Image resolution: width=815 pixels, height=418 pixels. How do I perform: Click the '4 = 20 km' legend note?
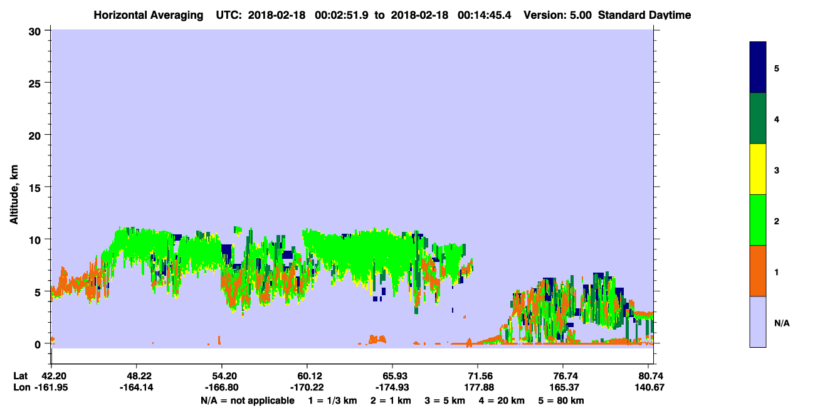pyautogui.click(x=501, y=400)
